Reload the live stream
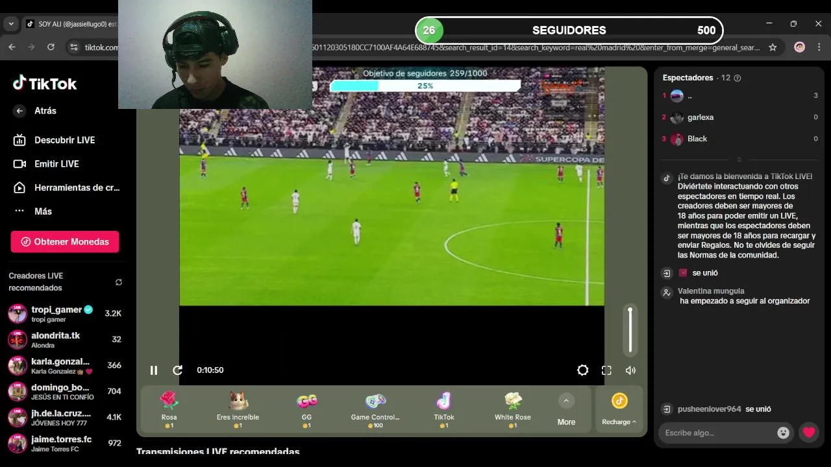 point(177,370)
